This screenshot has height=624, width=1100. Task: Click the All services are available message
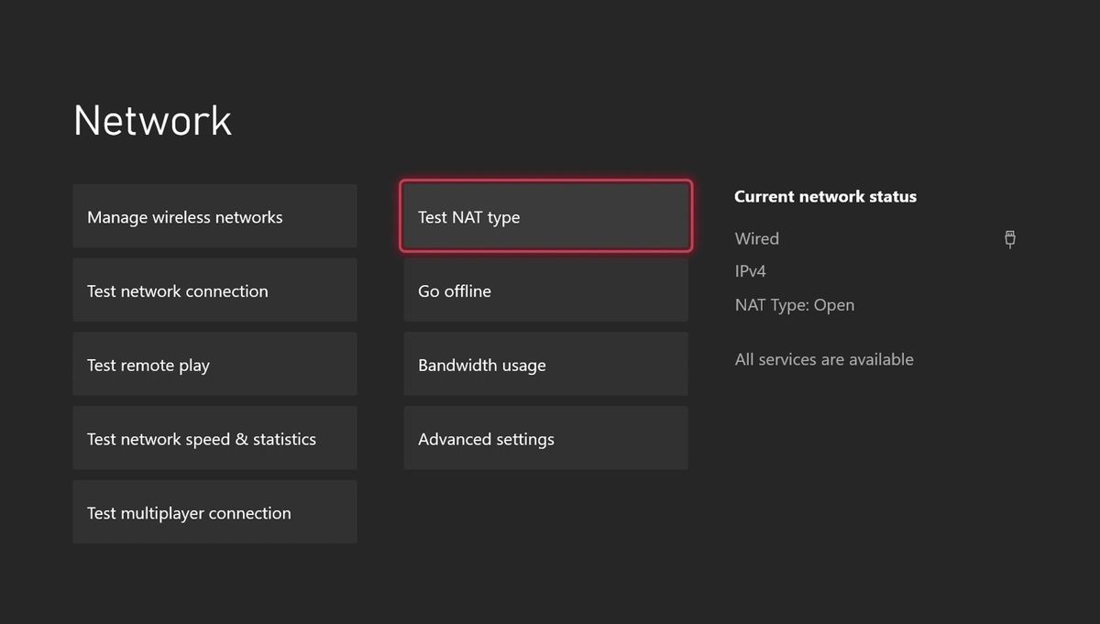[x=824, y=359]
